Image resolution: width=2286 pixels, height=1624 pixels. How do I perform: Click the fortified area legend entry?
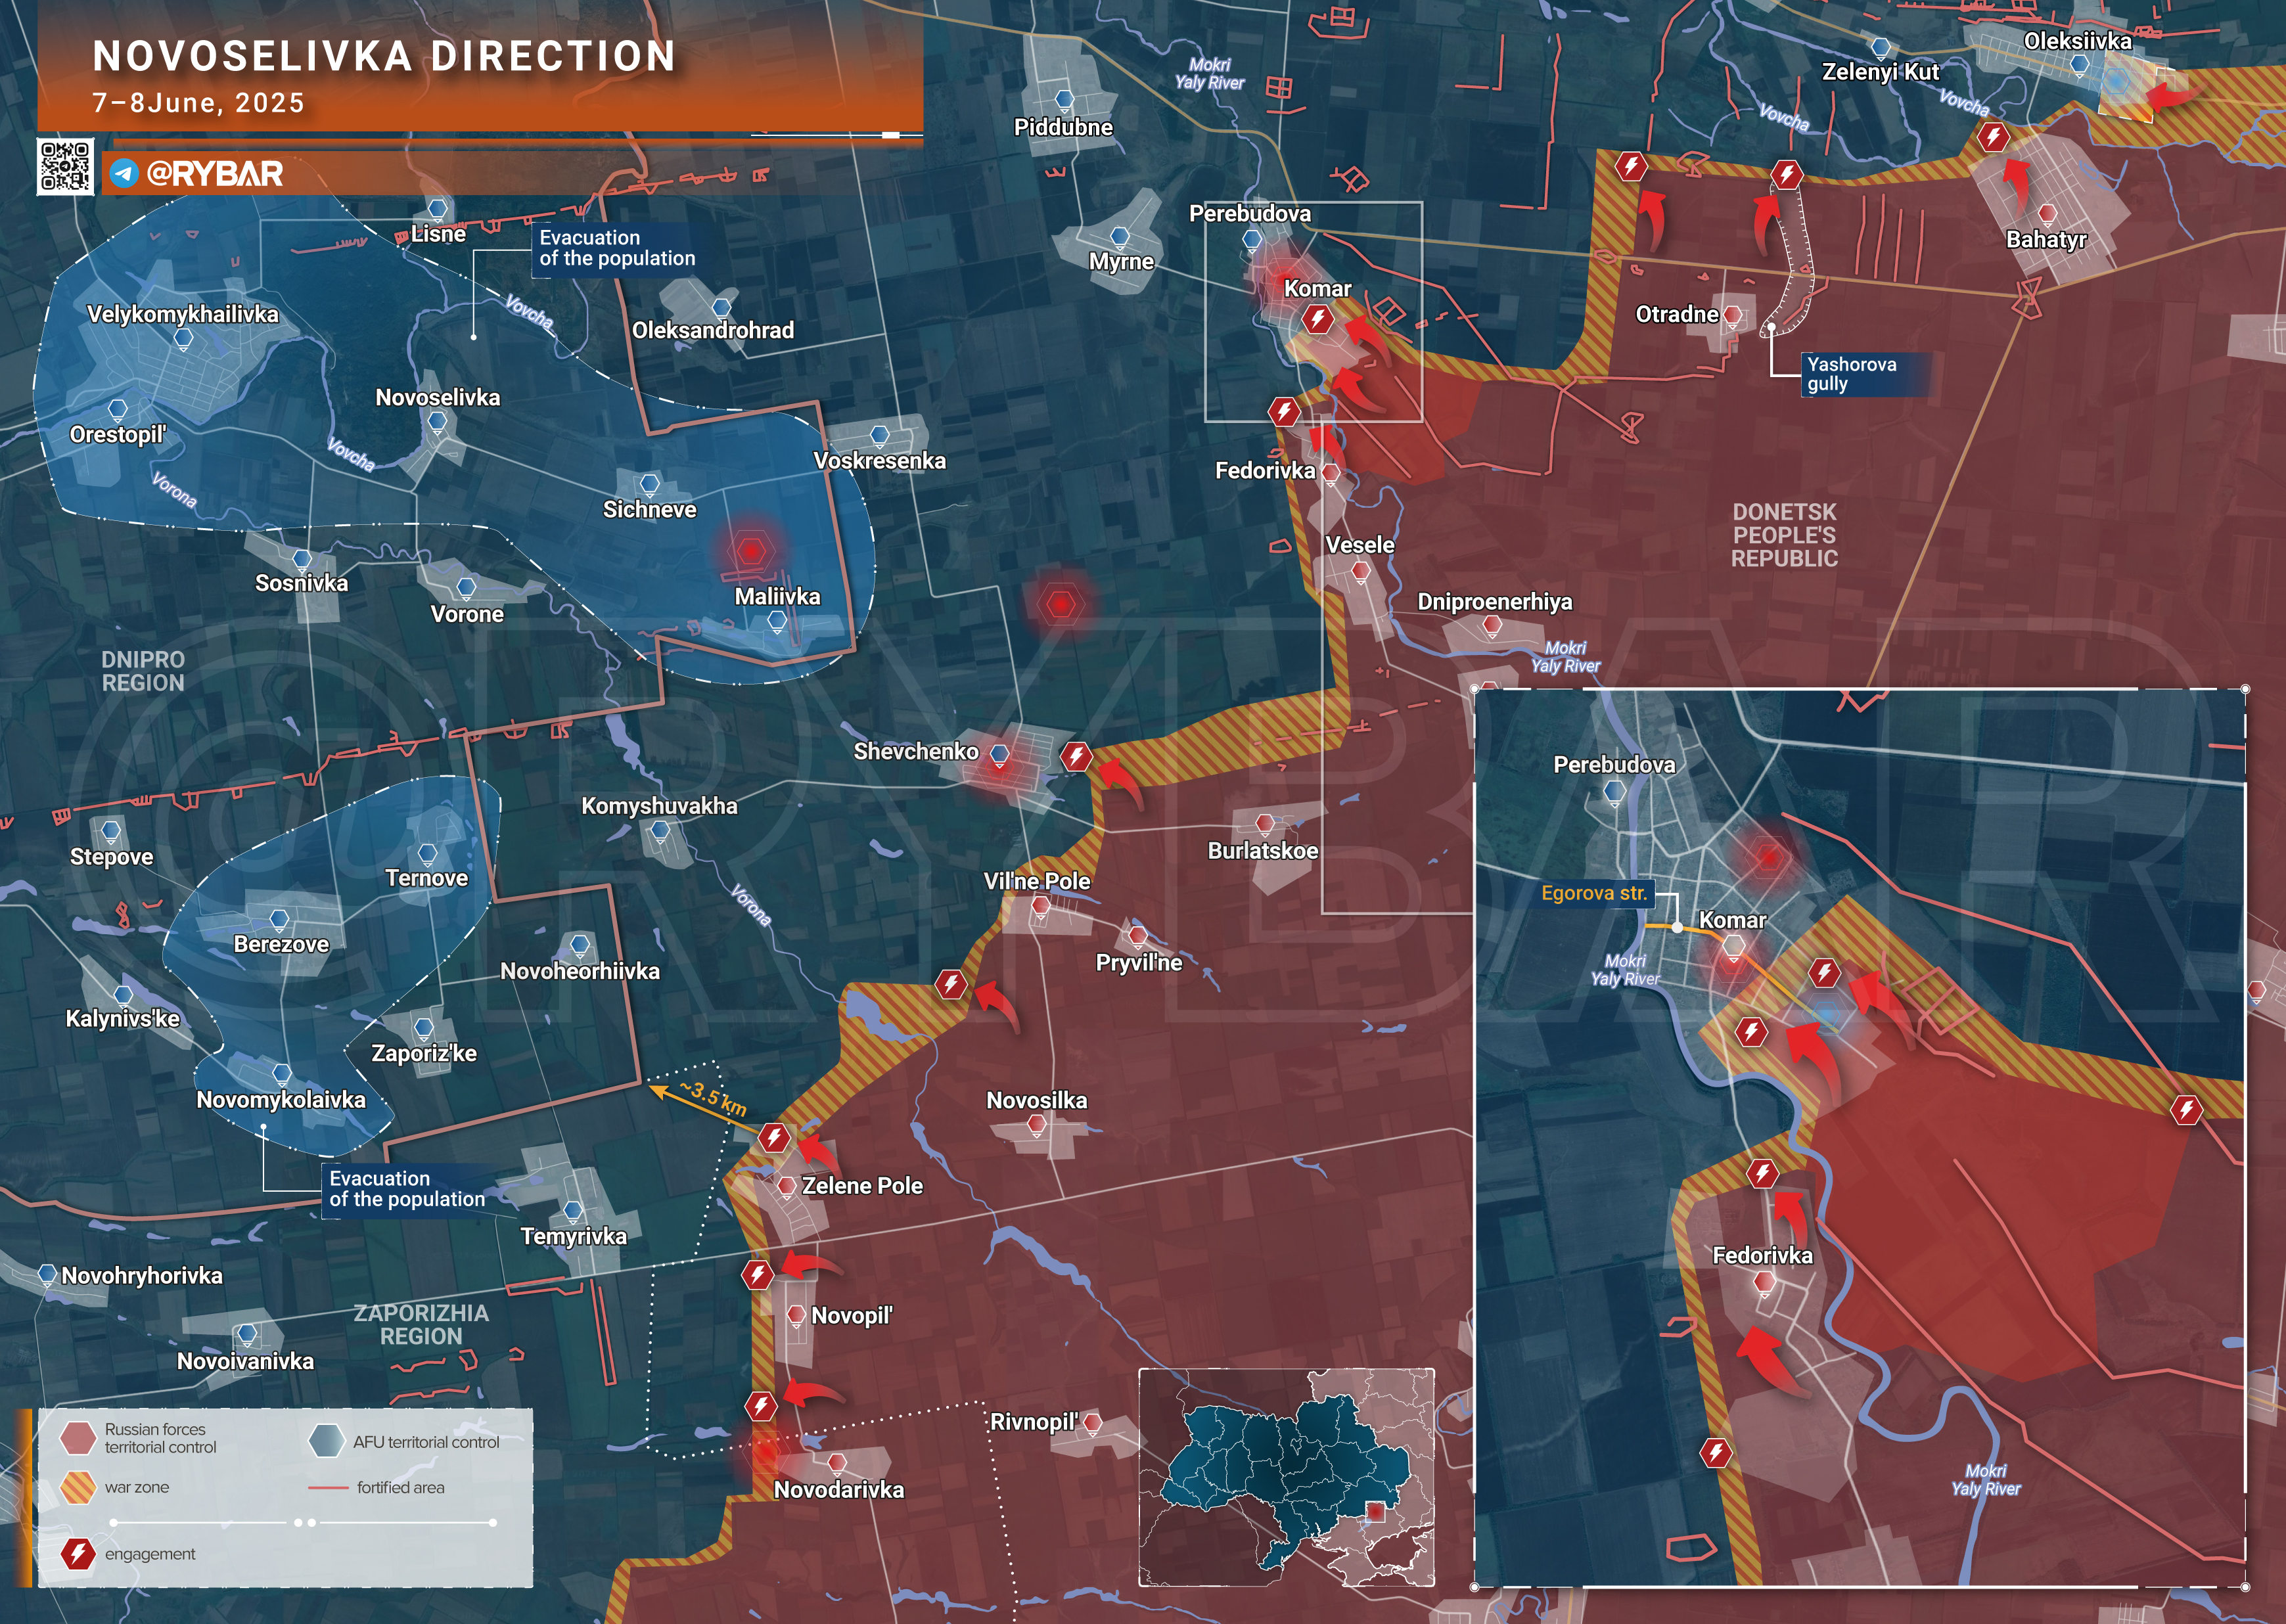click(376, 1488)
